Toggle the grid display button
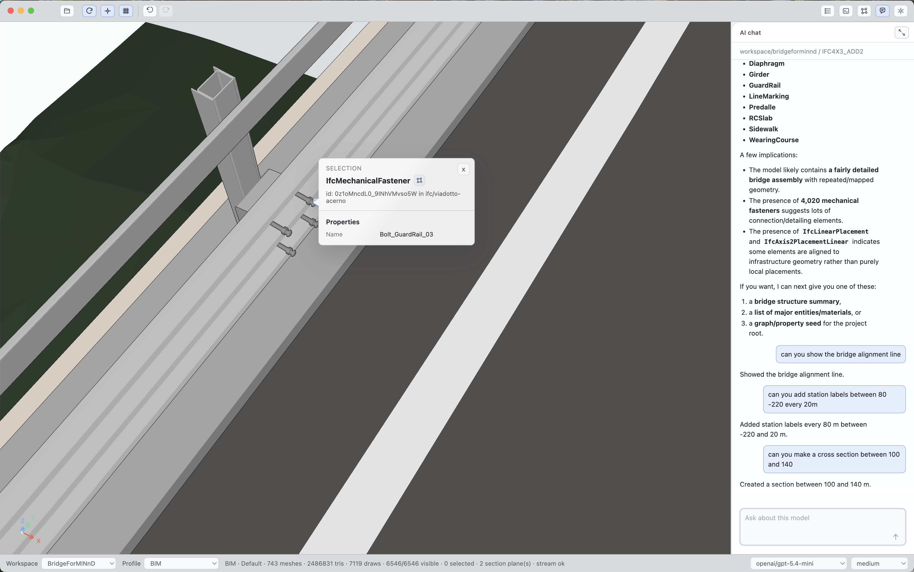This screenshot has width=914, height=572. 126,11
